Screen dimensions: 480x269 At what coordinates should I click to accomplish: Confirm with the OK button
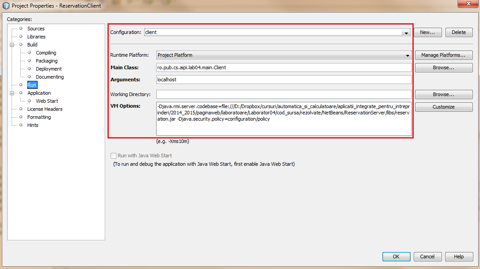click(x=396, y=257)
